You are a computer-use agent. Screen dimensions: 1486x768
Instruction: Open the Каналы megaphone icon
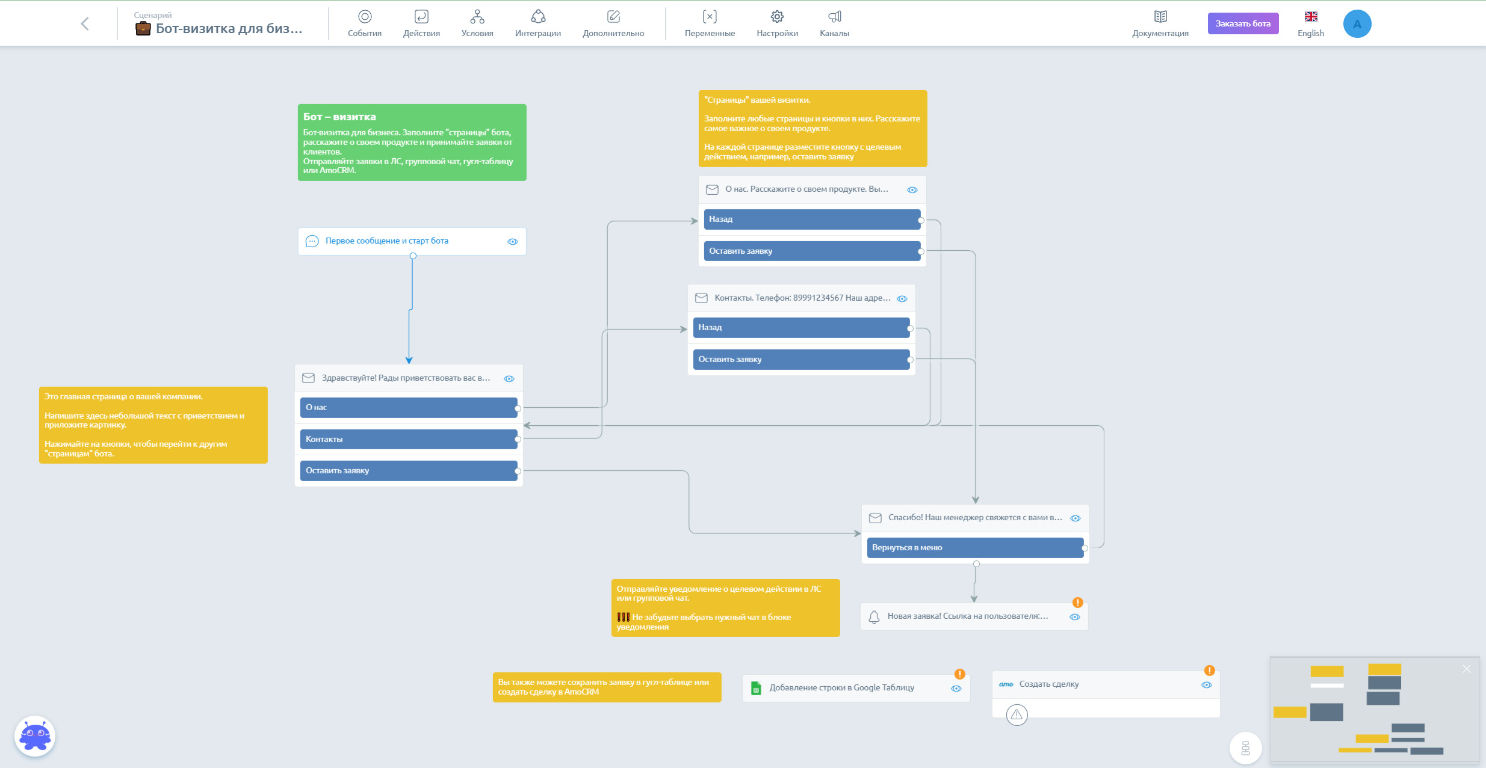[834, 23]
